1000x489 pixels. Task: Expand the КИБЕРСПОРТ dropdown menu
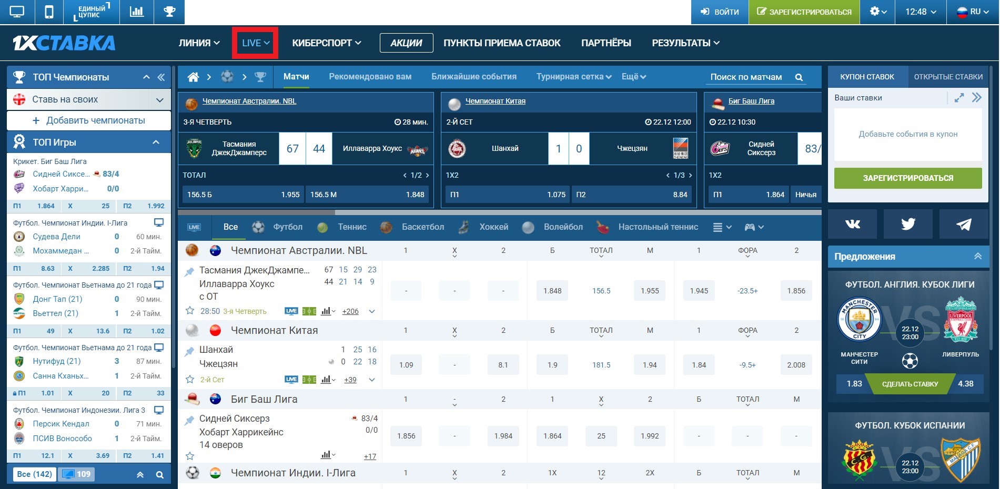coord(327,43)
